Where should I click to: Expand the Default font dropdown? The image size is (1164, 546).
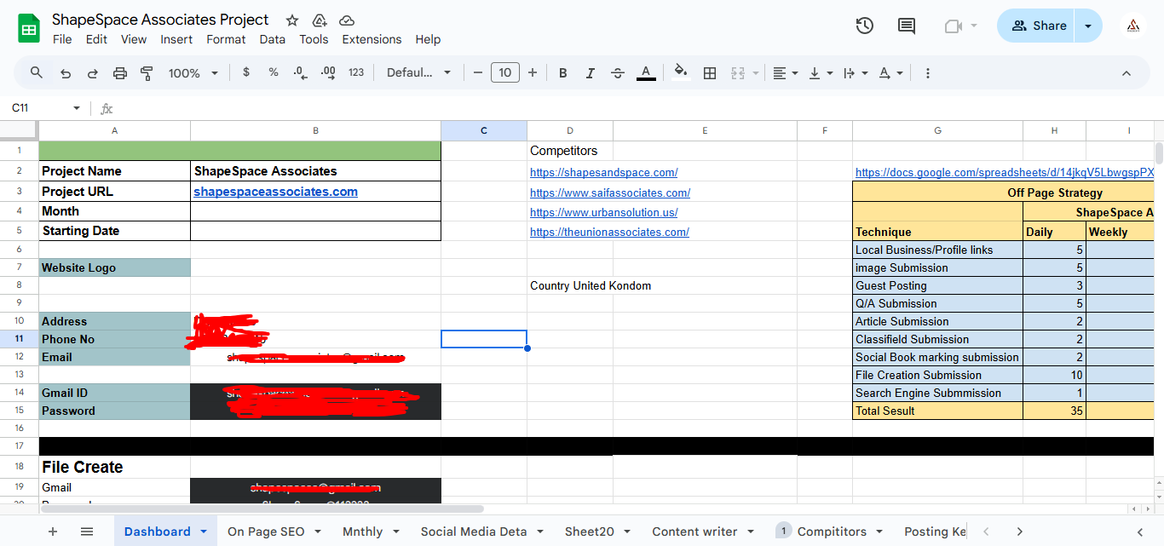[418, 73]
